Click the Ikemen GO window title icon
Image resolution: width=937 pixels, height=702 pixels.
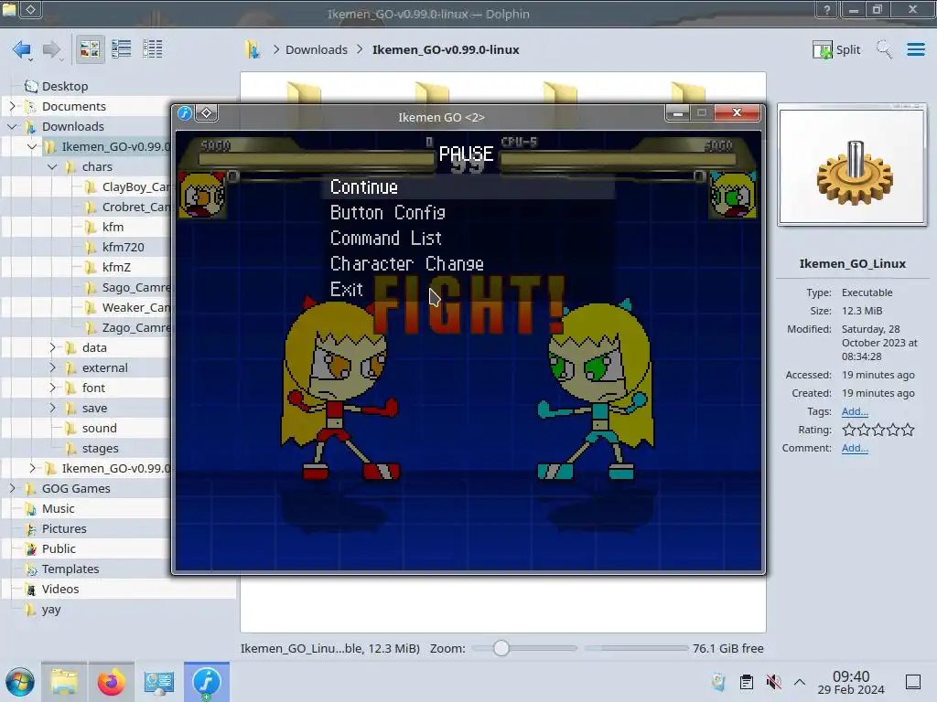click(185, 112)
